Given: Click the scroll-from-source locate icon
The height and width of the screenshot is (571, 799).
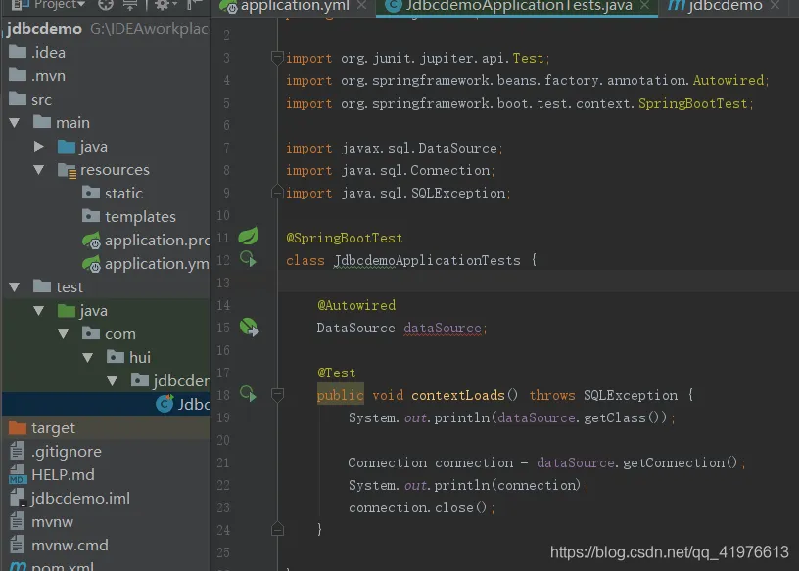Looking at the screenshot, I should [x=106, y=5].
